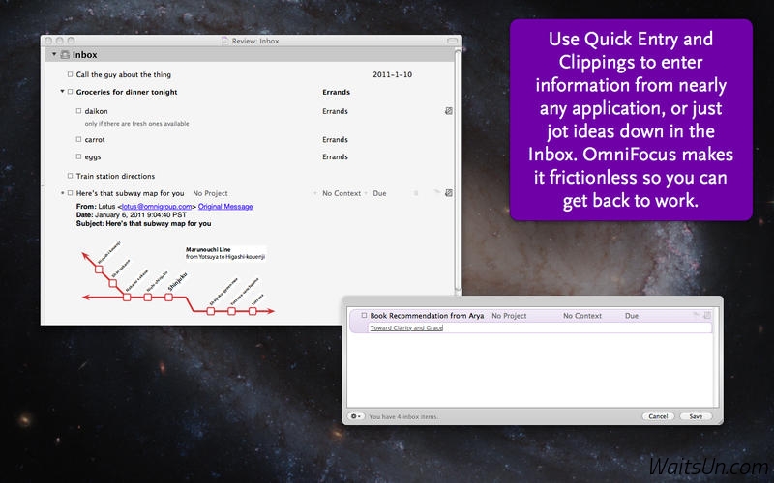This screenshot has width=774, height=483.
Task: Mark eggs as complete
Action: click(78, 156)
